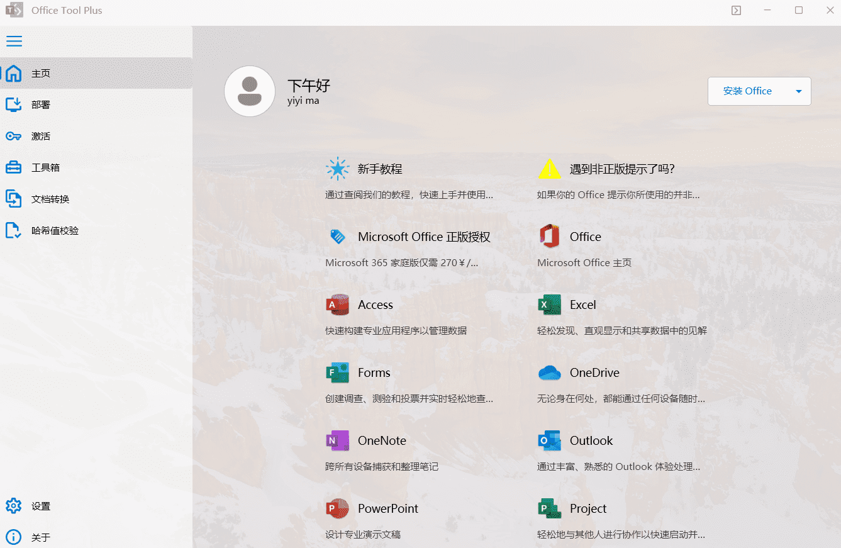Click the PowerPoint app icon

[x=338, y=508]
